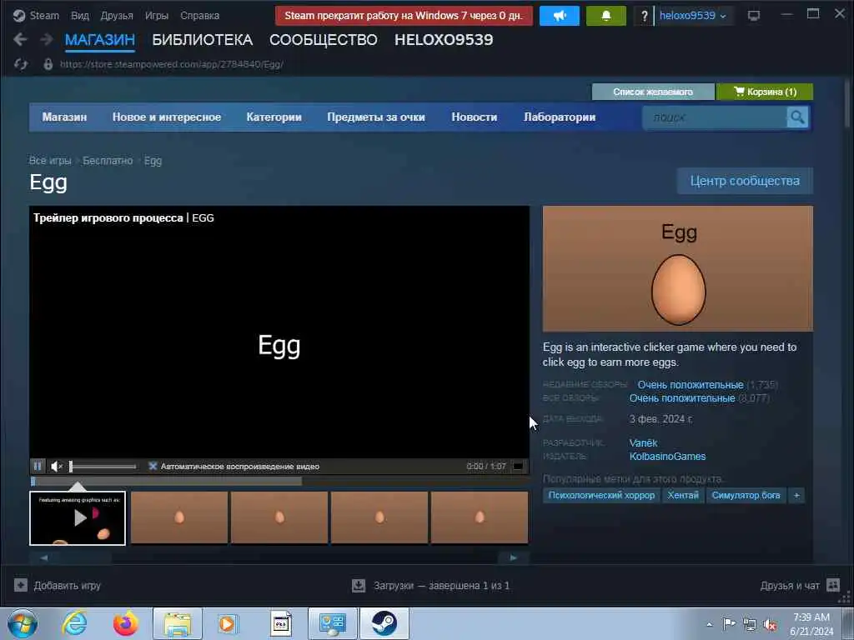Open the Корзина (1) cart button
Viewport: 854px width, 640px height.
pyautogui.click(x=765, y=92)
